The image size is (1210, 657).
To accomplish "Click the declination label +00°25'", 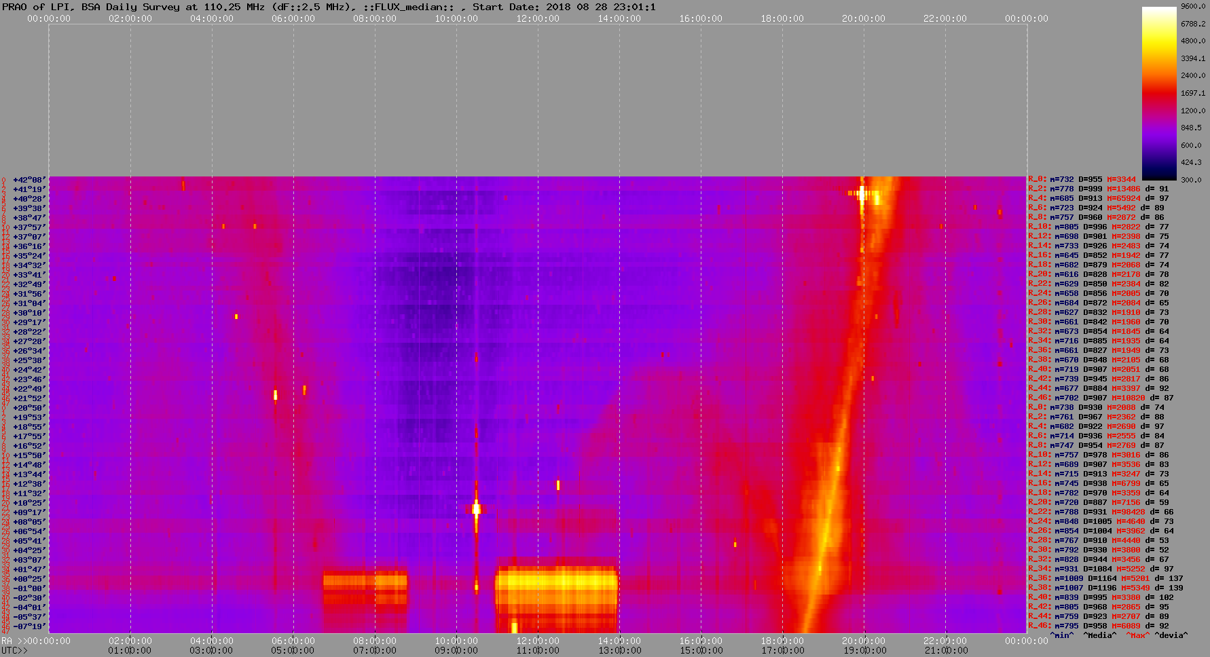I will click(29, 579).
